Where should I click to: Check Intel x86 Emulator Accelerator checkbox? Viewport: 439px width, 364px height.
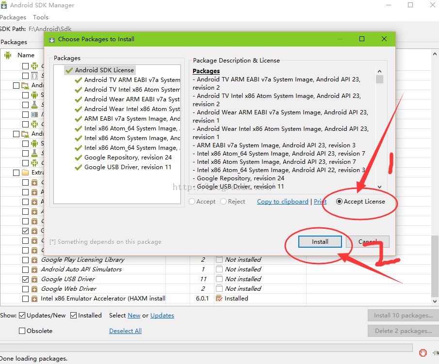click(26, 299)
